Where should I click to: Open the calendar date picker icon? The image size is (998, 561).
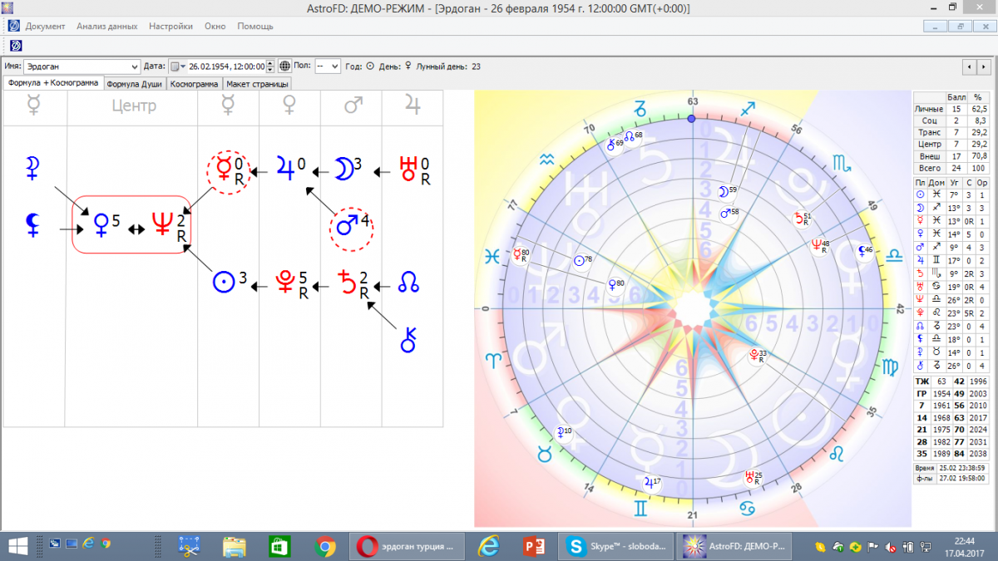click(x=175, y=66)
